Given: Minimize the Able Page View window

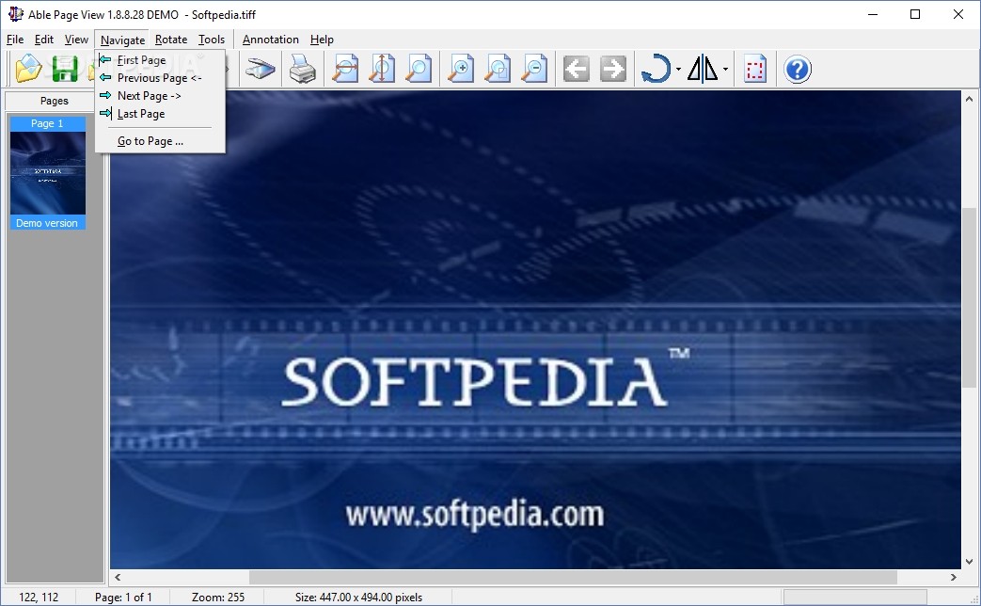Looking at the screenshot, I should pyautogui.click(x=874, y=14).
